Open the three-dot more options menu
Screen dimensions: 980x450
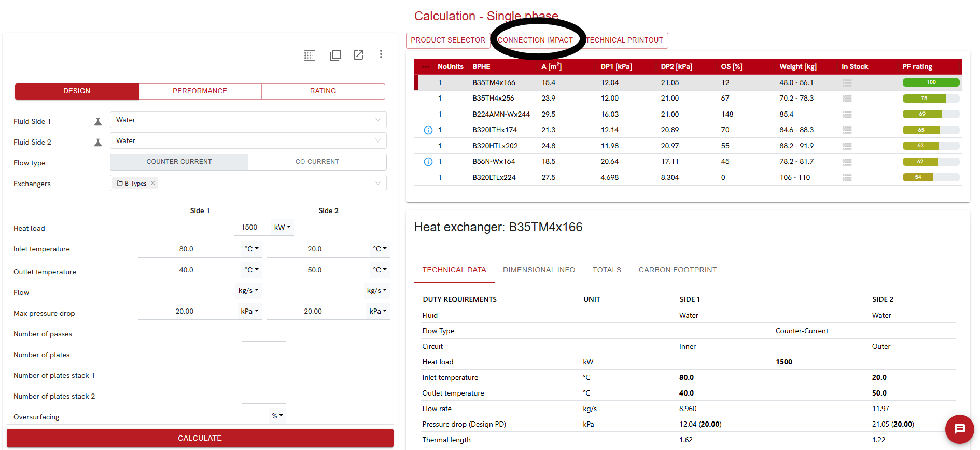pos(381,54)
